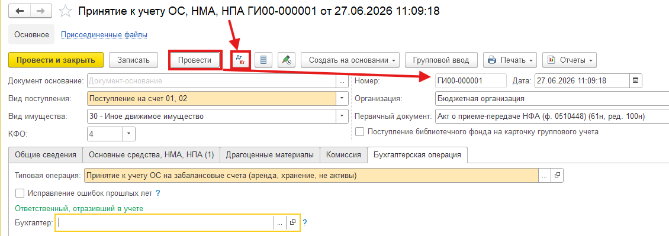This screenshot has height=236, width=669.
Task: Switch to Основные средства, НМА, НПА tab
Action: [x=151, y=155]
